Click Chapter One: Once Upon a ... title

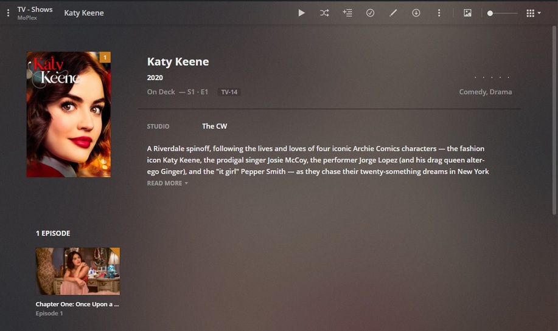click(77, 304)
